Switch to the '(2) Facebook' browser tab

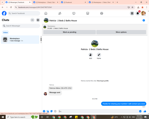coord(74,2)
